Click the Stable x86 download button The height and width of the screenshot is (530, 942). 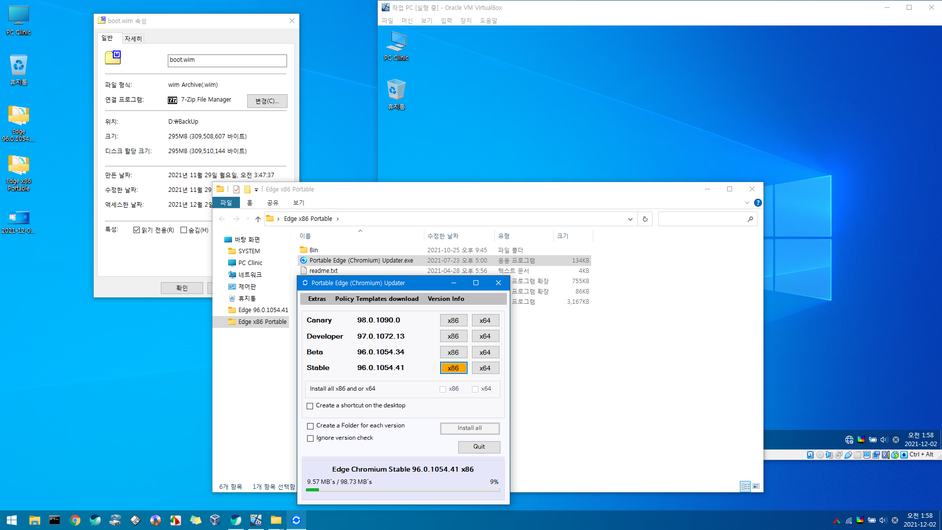click(453, 368)
